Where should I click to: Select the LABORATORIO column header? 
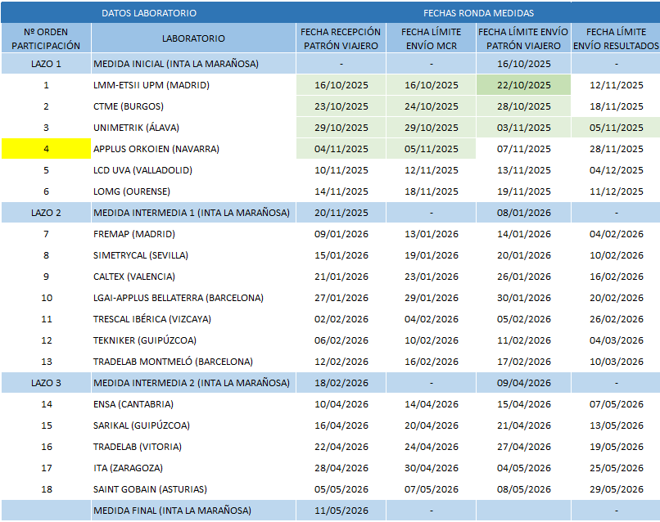pos(193,38)
